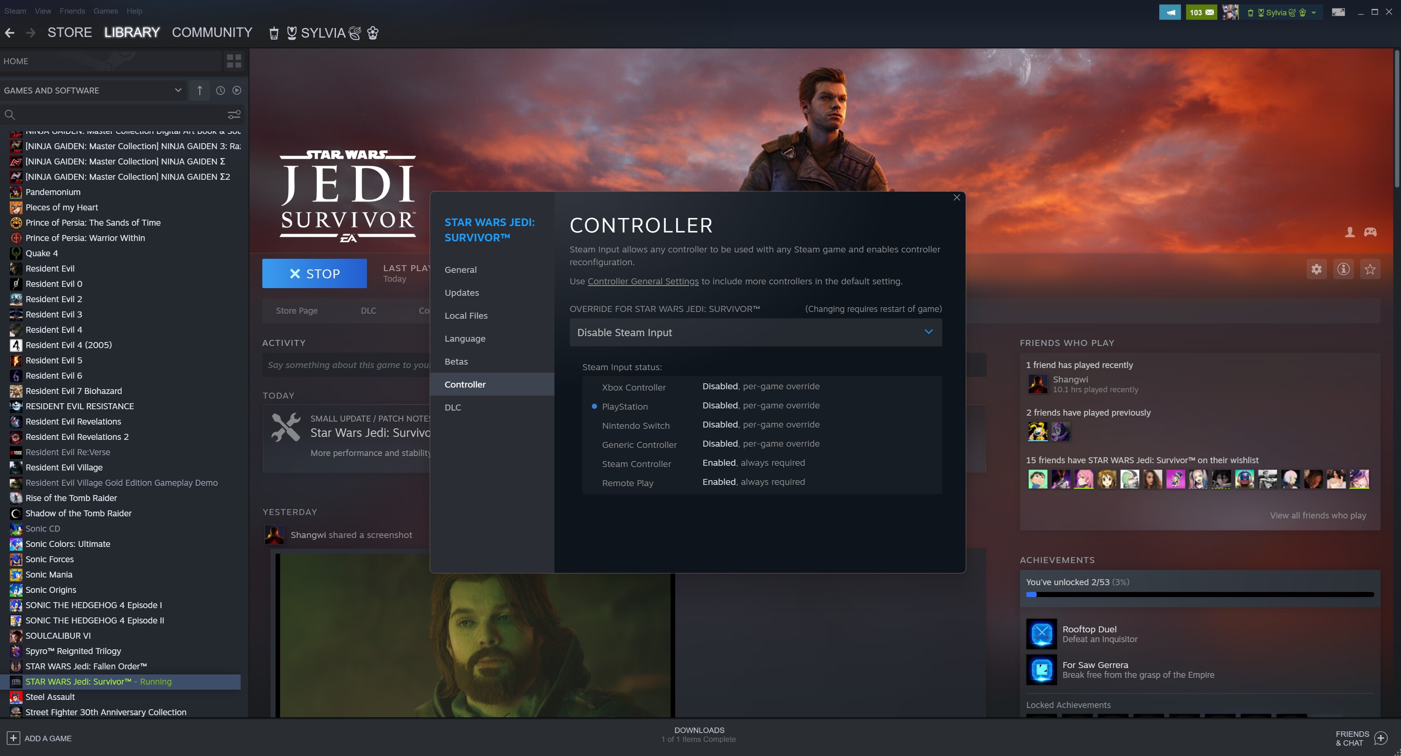The width and height of the screenshot is (1401, 756).
Task: Open the Controller General Settings link
Action: [643, 281]
